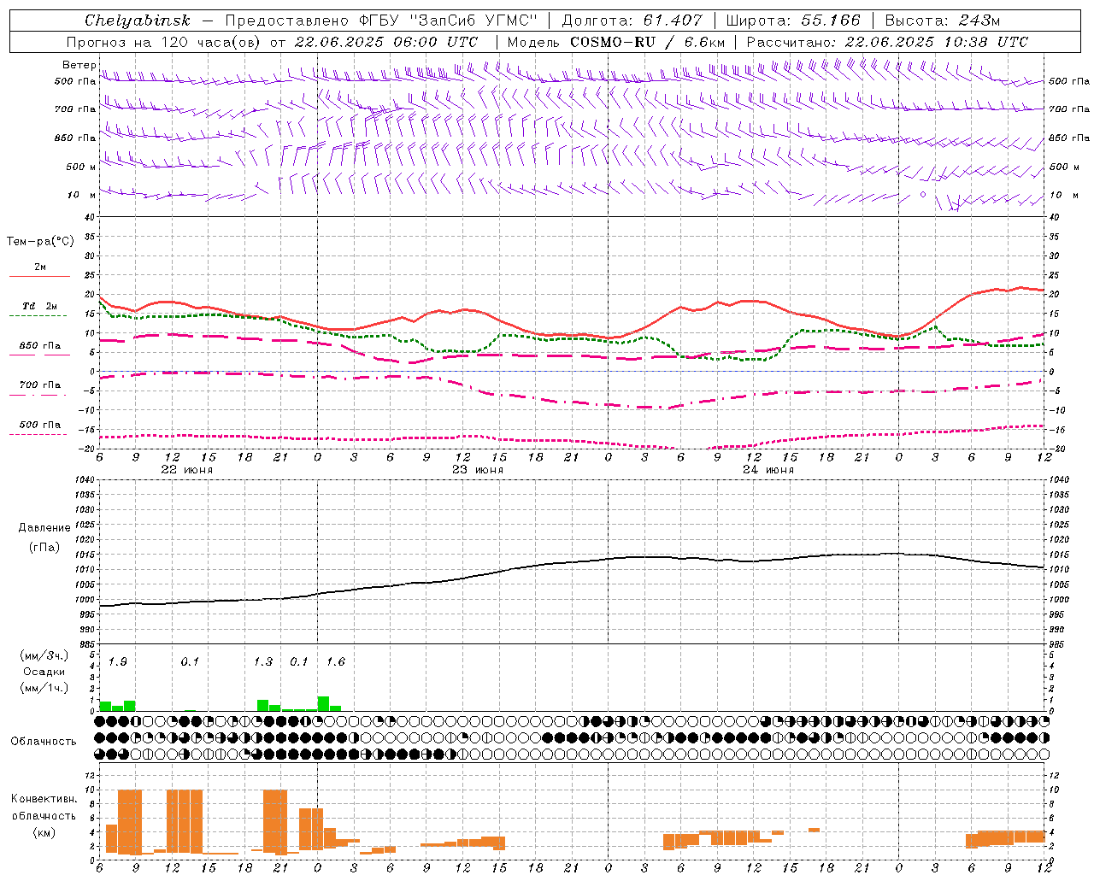Screen dimensions: 1094x875
Task: Click the station name Chelyabinsk in the header
Action: click(x=138, y=21)
